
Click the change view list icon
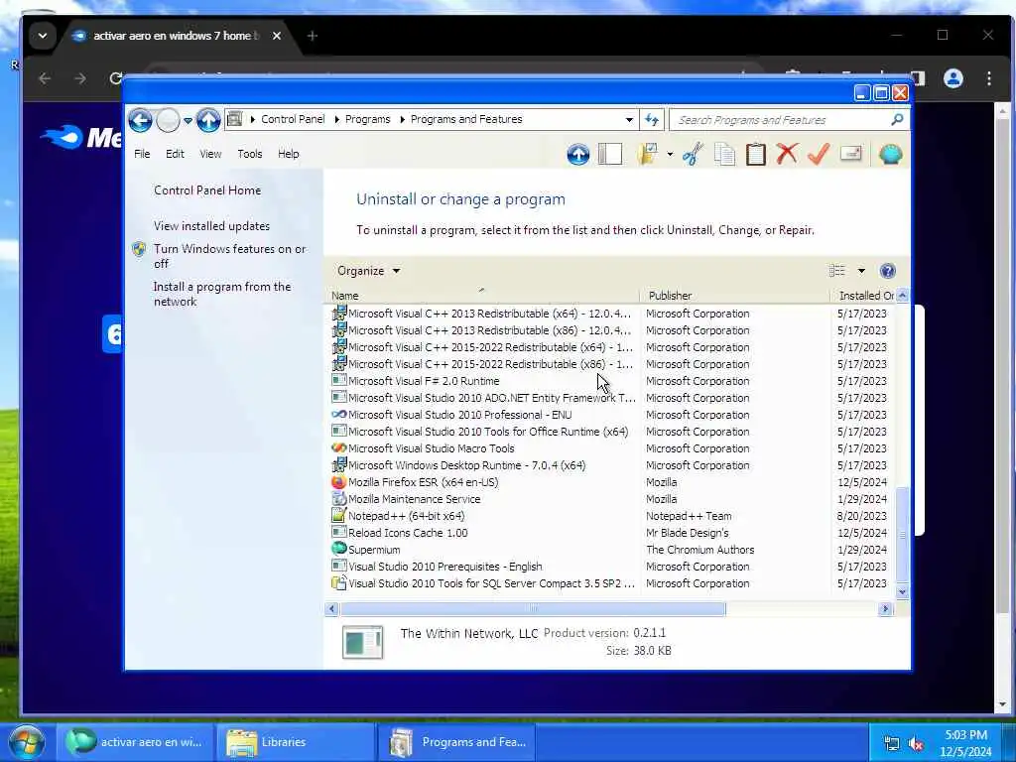837,271
